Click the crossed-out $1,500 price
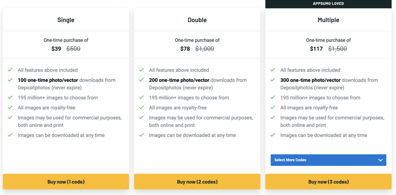This screenshot has height=195, width=396. tap(338, 49)
